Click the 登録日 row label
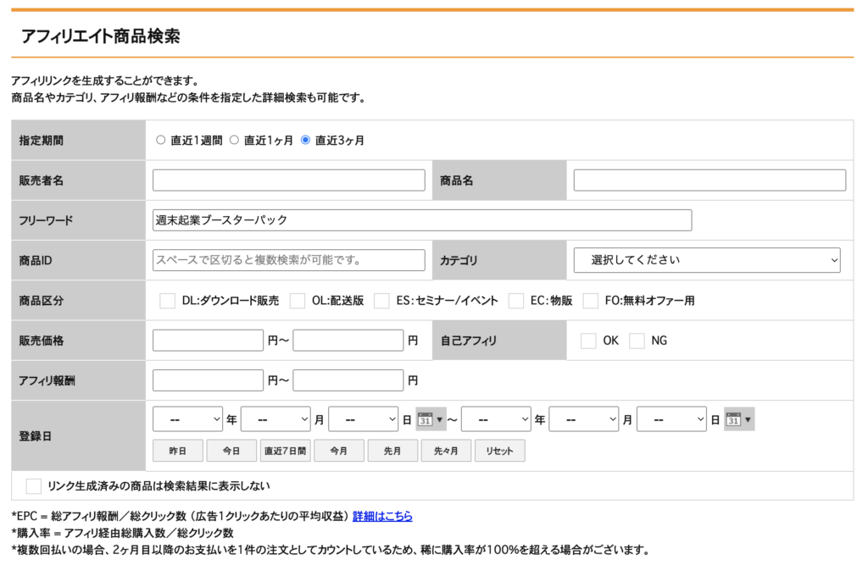This screenshot has width=868, height=571. (x=36, y=436)
